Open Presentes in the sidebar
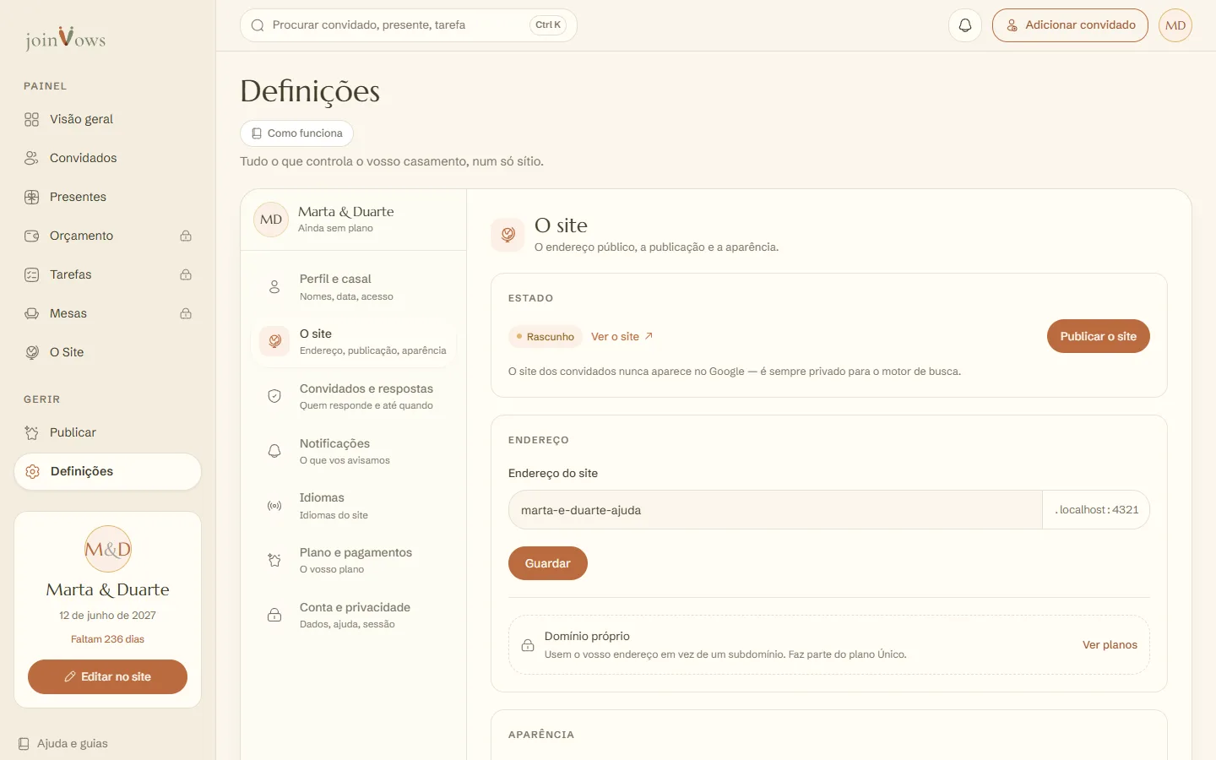 [107, 197]
